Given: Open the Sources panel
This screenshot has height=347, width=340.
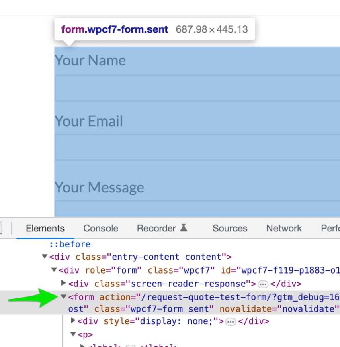Looking at the screenshot, I should point(229,228).
